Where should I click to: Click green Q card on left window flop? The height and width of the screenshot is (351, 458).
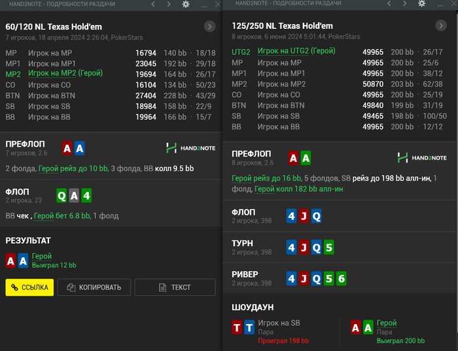(62, 195)
